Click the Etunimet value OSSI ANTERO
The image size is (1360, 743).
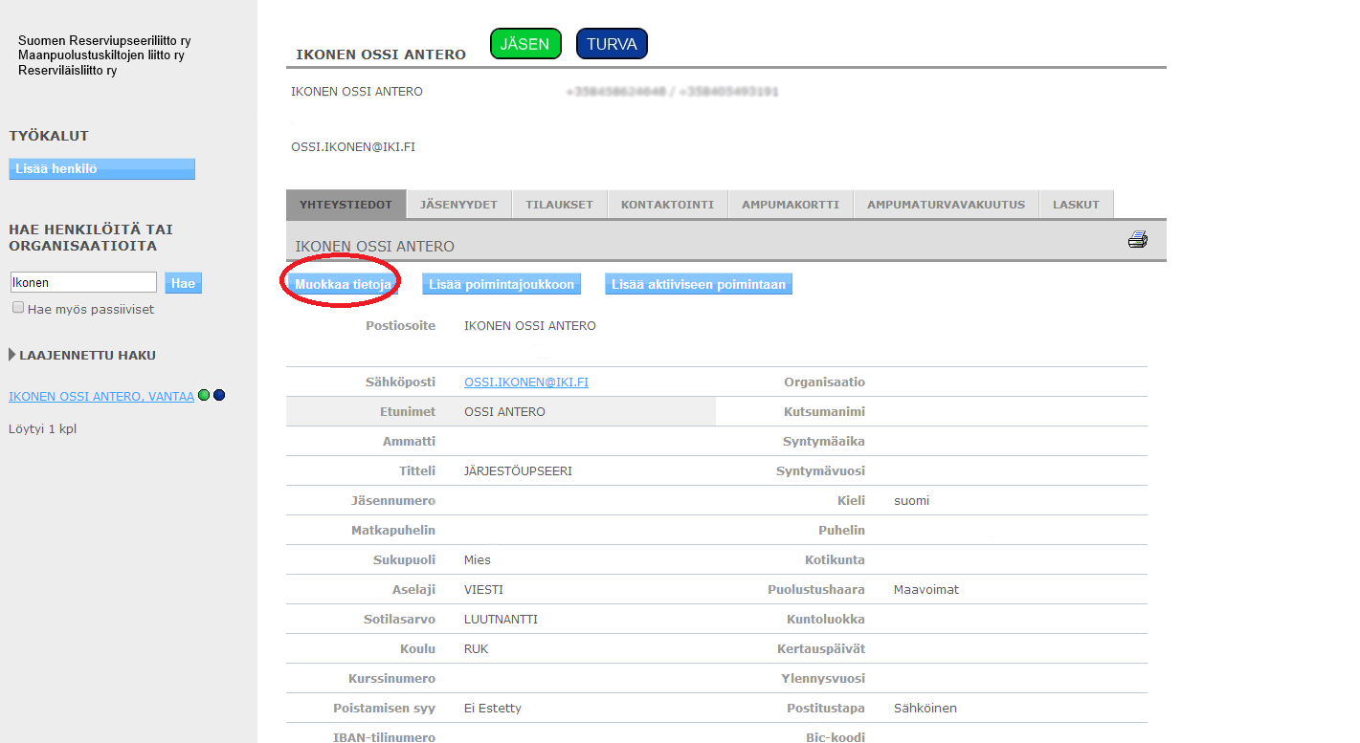[x=504, y=411]
